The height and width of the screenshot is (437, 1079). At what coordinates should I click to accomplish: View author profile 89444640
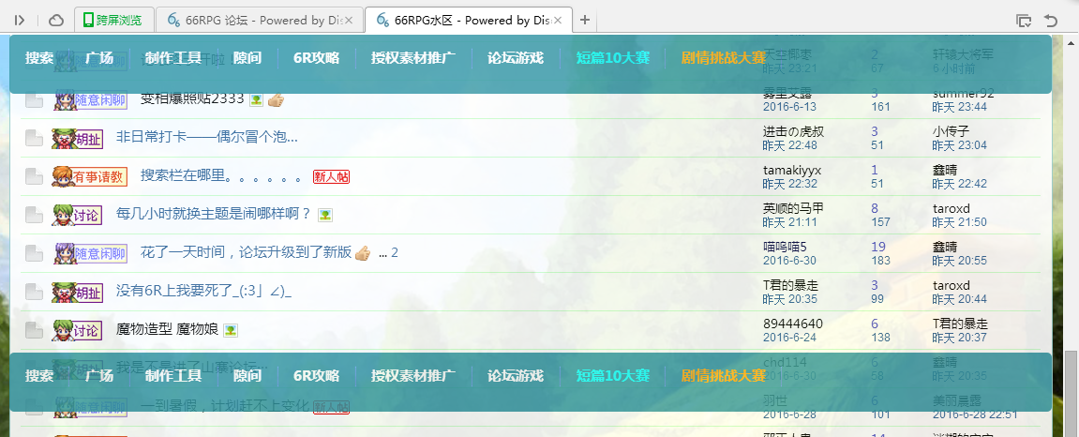[793, 324]
